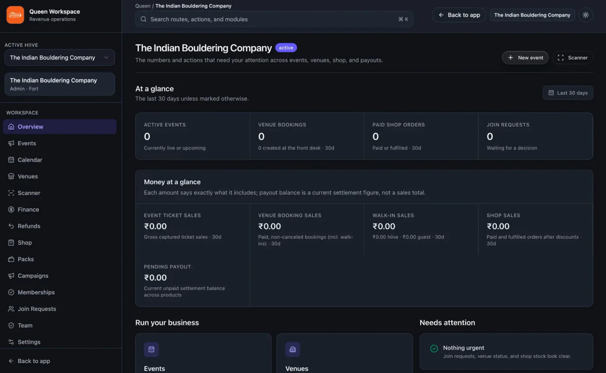Go to Overview in the sidebar
Viewport: 606px width, 373px height.
pyautogui.click(x=60, y=126)
